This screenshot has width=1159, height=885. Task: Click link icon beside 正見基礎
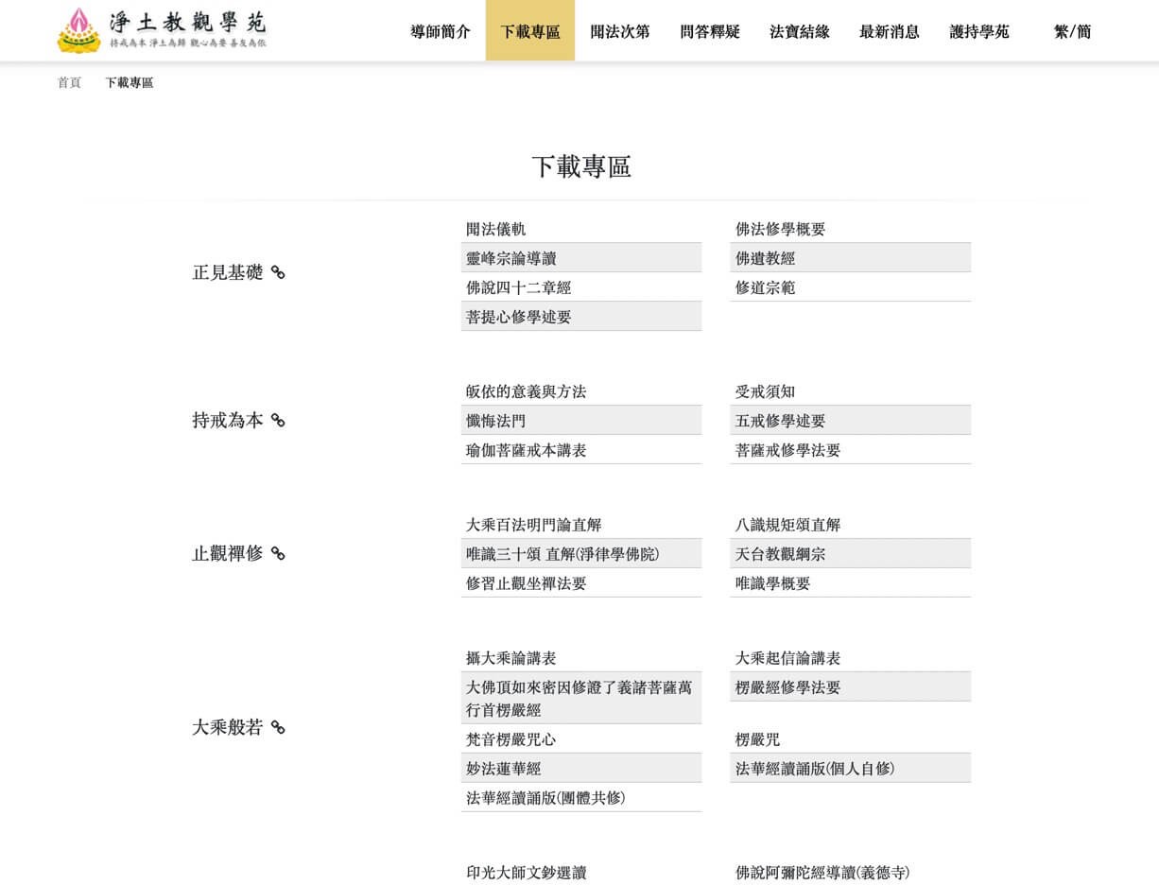[278, 272]
